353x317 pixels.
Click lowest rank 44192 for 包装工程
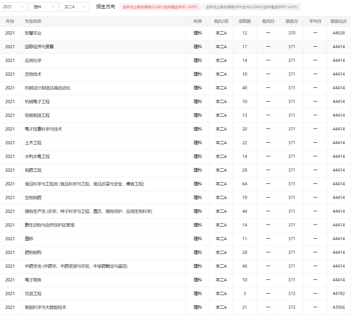[x=339, y=294]
